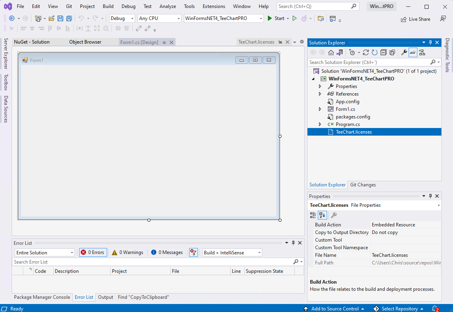Click the Solution Explorer Home icon
Screen dimensions: 453x312
331,52
